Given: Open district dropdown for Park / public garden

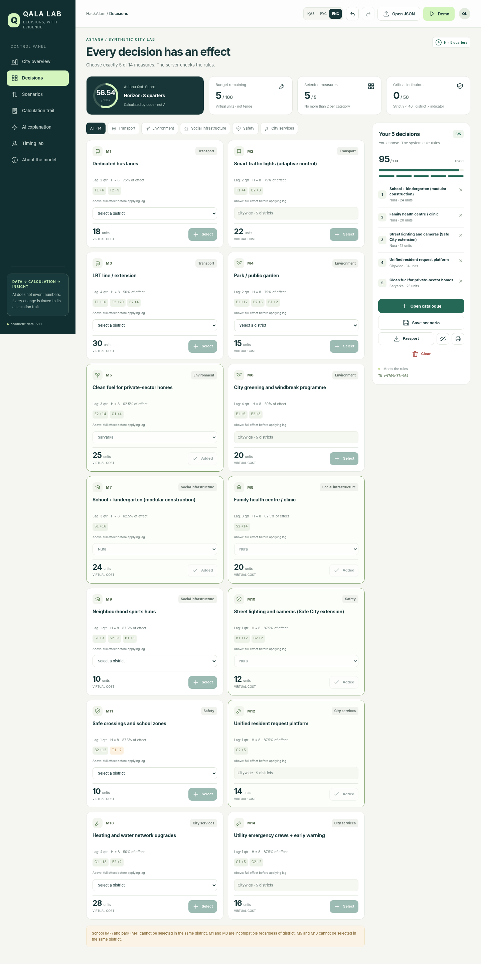Looking at the screenshot, I should (x=296, y=325).
